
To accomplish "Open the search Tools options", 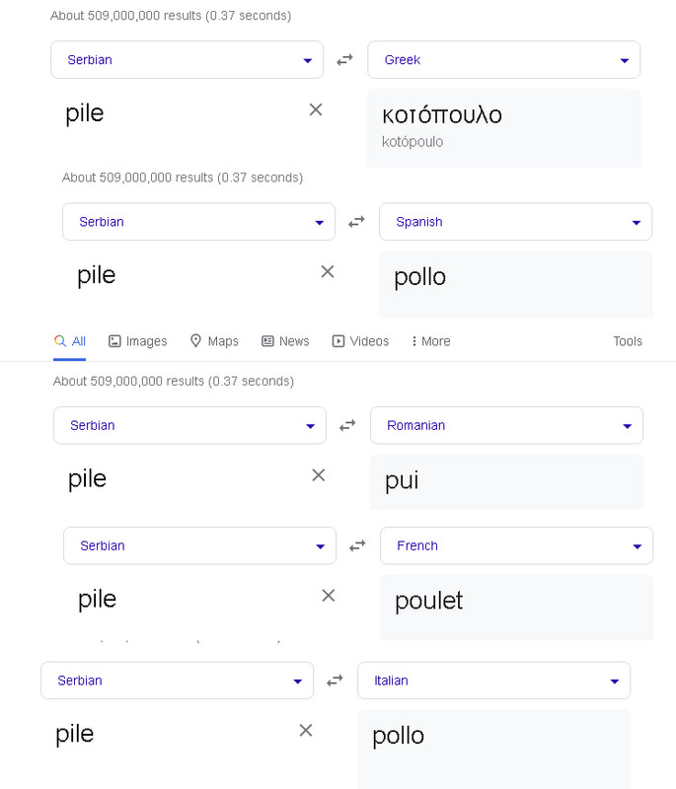I will click(628, 341).
